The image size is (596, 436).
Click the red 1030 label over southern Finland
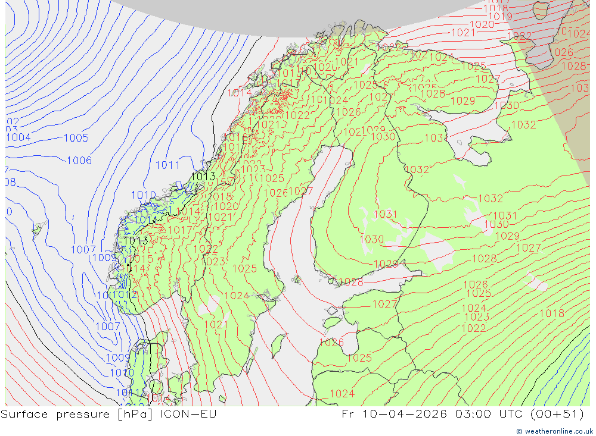[x=371, y=240]
